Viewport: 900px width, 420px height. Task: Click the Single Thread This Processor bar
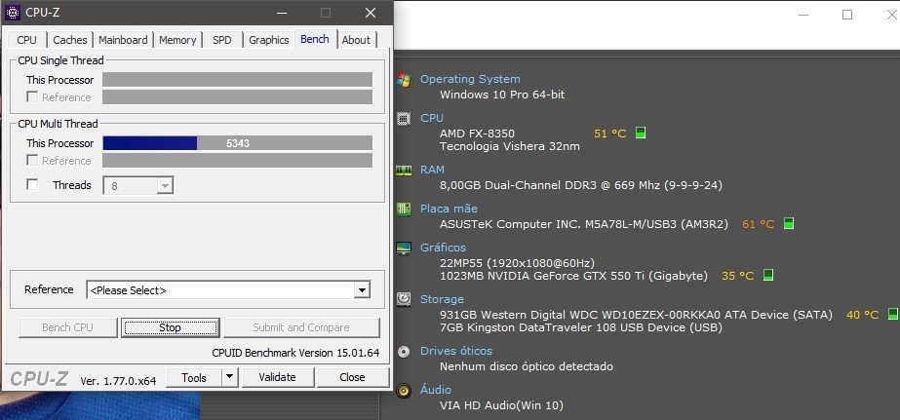238,79
